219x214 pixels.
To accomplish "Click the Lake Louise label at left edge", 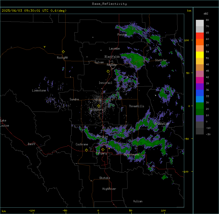I will point(5,123).
